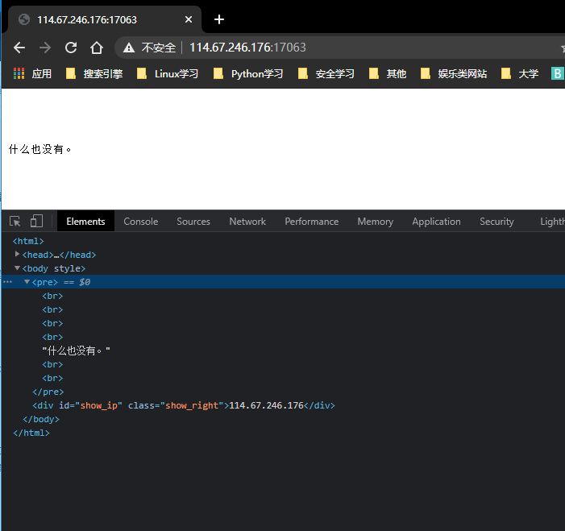565x531 pixels.
Task: Toggle the device toolbar icon
Action: [x=36, y=222]
